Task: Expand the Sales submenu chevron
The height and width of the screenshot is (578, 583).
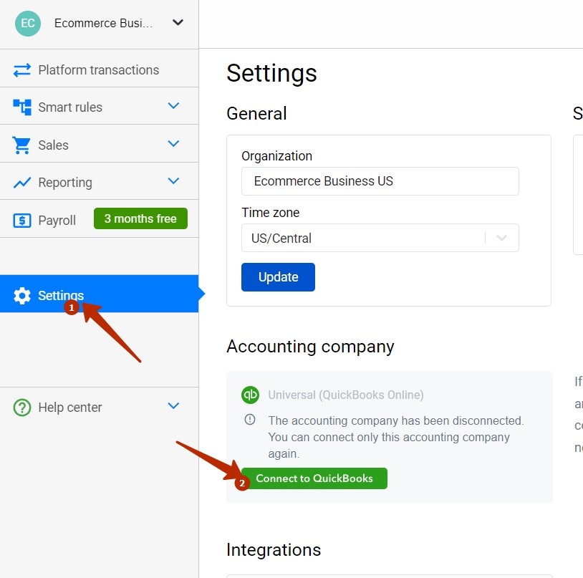Action: (x=173, y=143)
